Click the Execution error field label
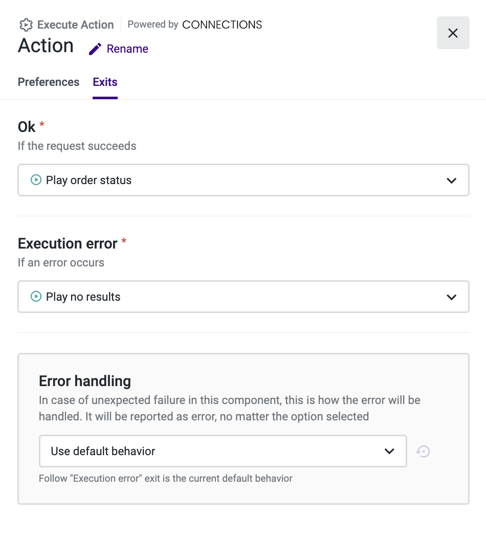The width and height of the screenshot is (486, 538). pos(68,243)
